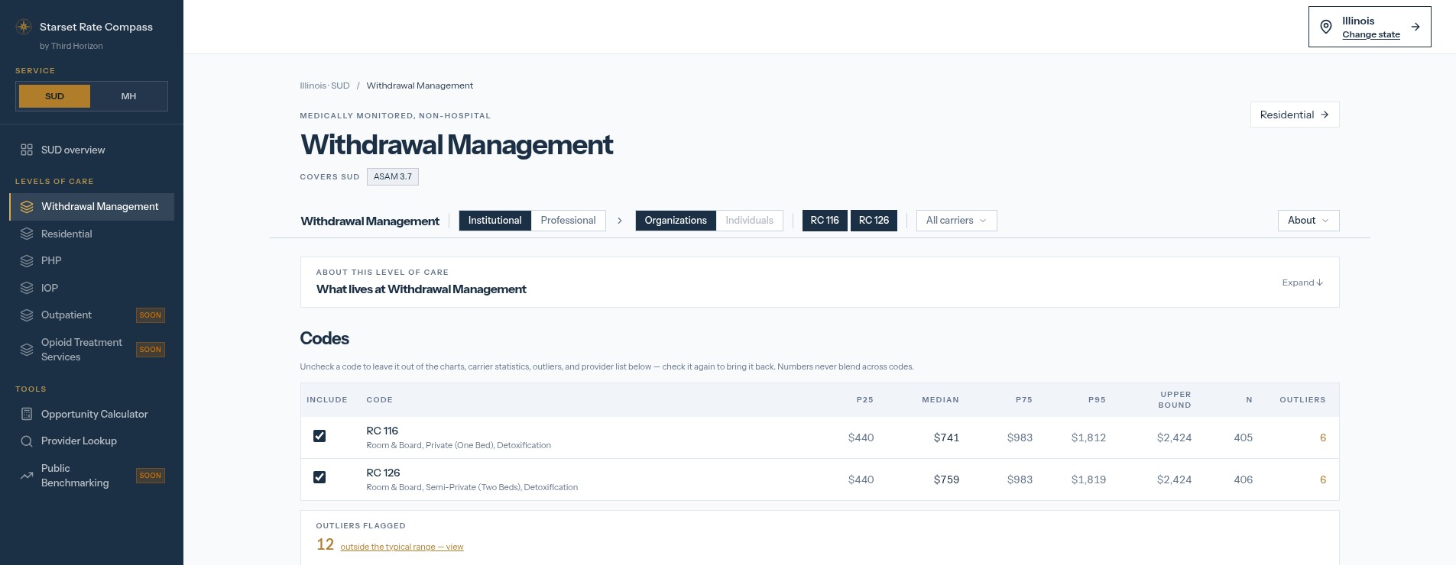Click the RC 126 N value 406

pos(1243,479)
